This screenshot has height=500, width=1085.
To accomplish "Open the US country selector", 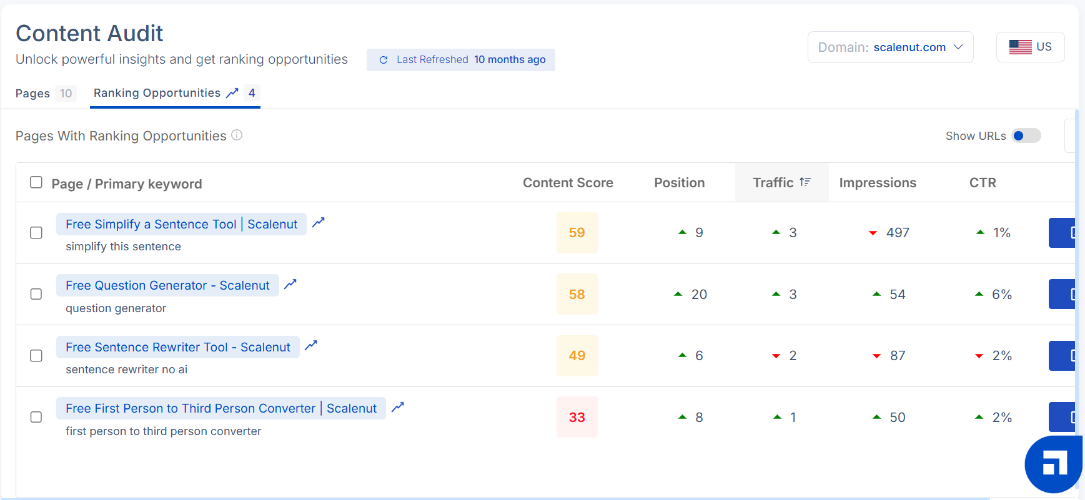I will [1030, 47].
